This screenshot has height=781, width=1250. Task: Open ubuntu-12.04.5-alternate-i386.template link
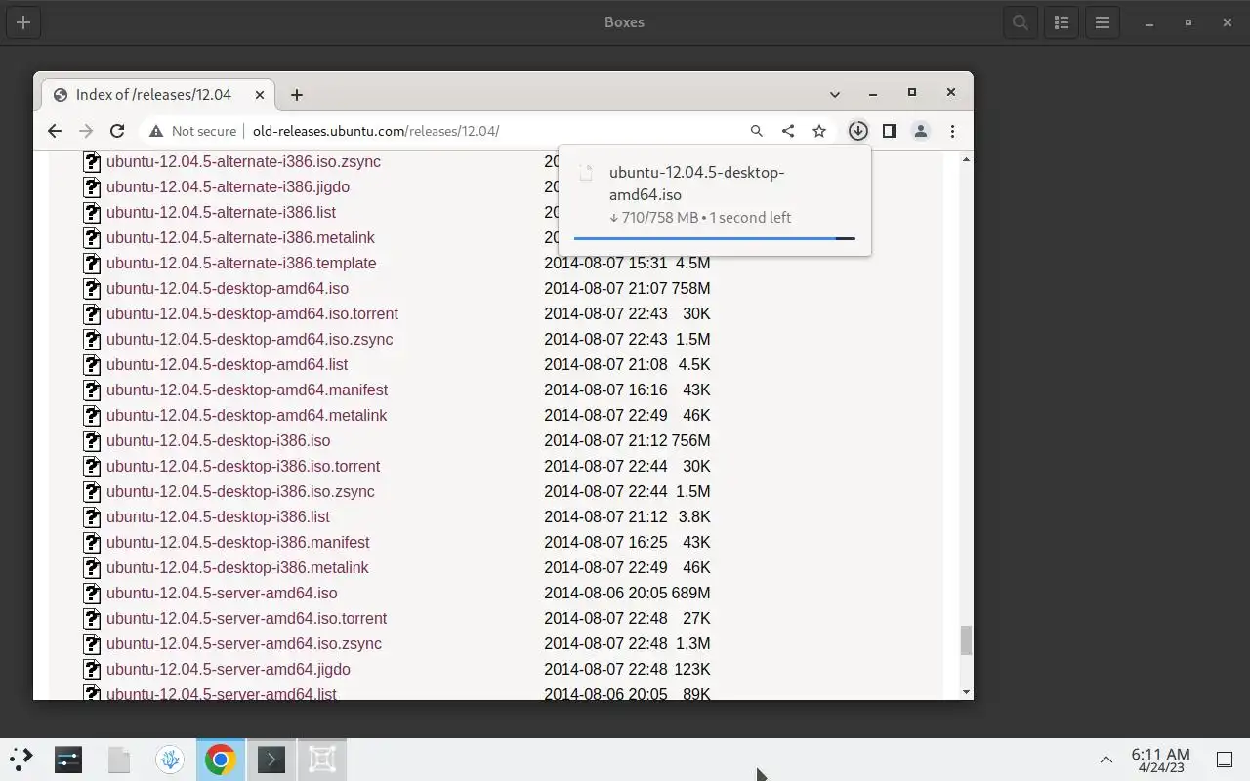(241, 264)
